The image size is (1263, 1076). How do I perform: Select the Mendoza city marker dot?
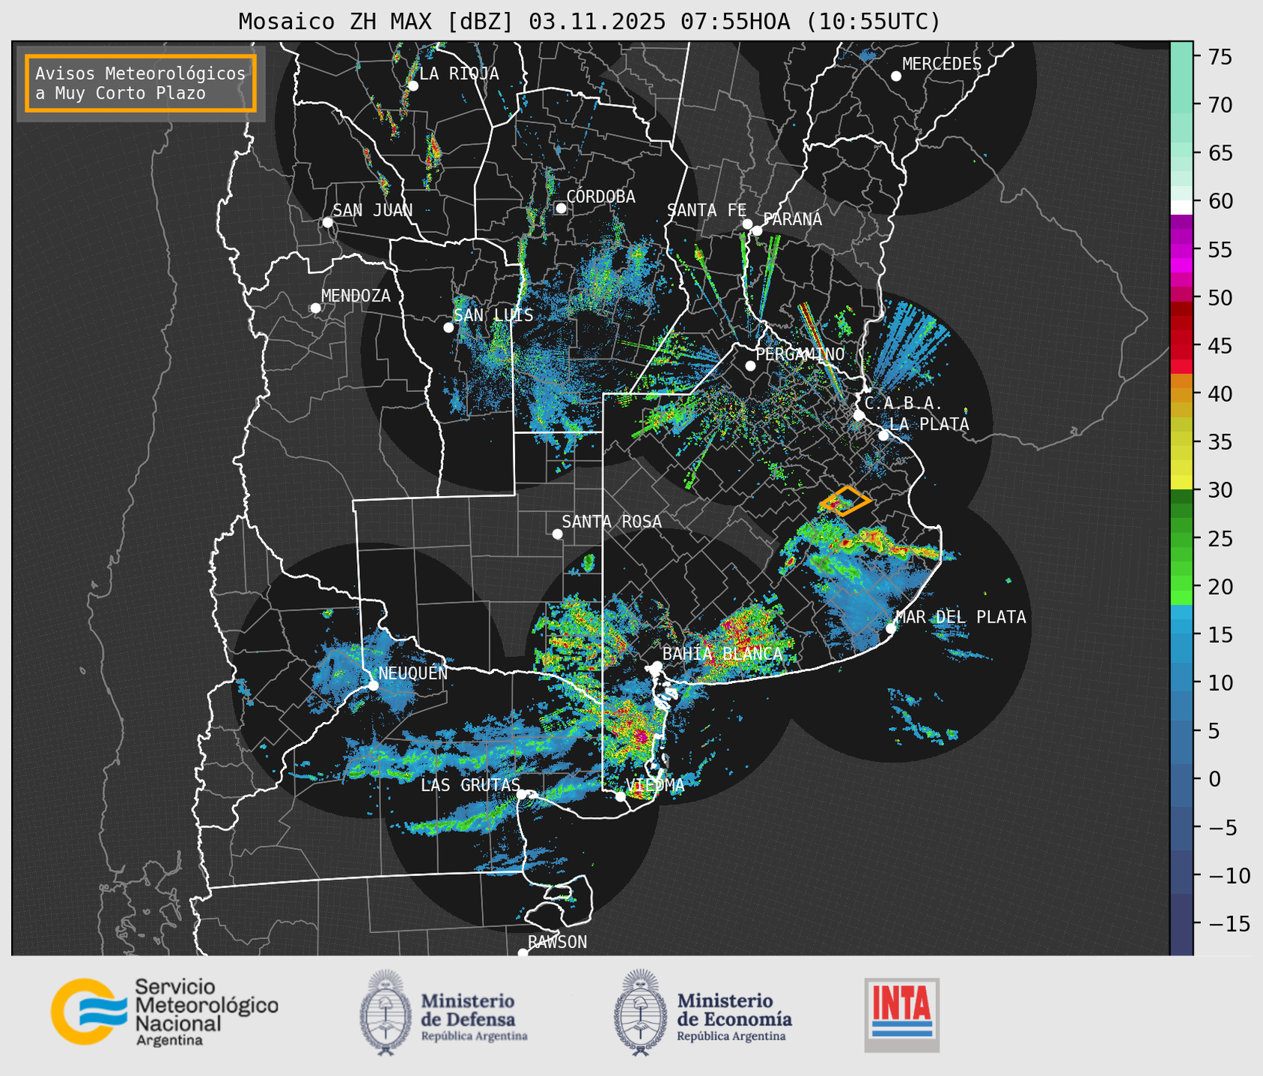pos(316,308)
